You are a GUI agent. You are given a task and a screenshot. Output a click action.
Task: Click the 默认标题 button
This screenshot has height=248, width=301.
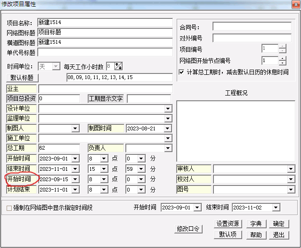tap(22, 78)
